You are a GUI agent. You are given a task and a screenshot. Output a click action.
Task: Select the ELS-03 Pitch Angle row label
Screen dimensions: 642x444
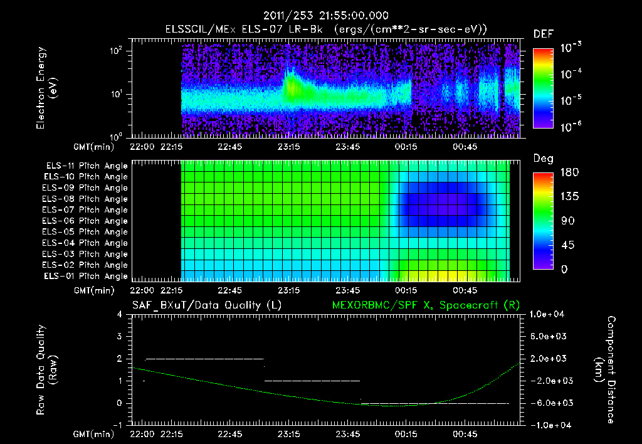[85, 254]
